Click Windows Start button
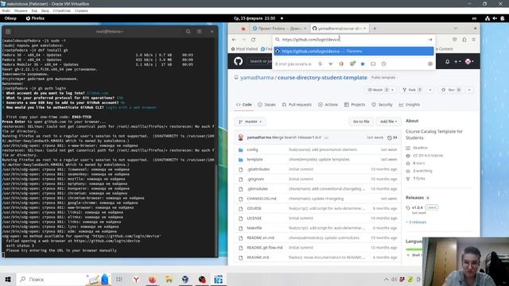Screen dimensions: 509x286 [8, 279]
